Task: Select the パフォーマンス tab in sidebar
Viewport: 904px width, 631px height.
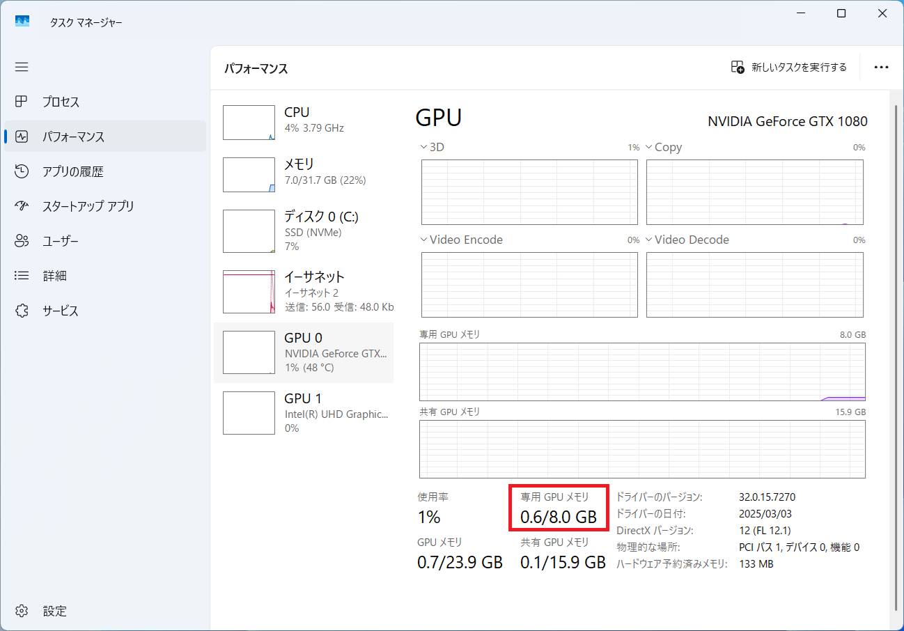Action: [73, 137]
